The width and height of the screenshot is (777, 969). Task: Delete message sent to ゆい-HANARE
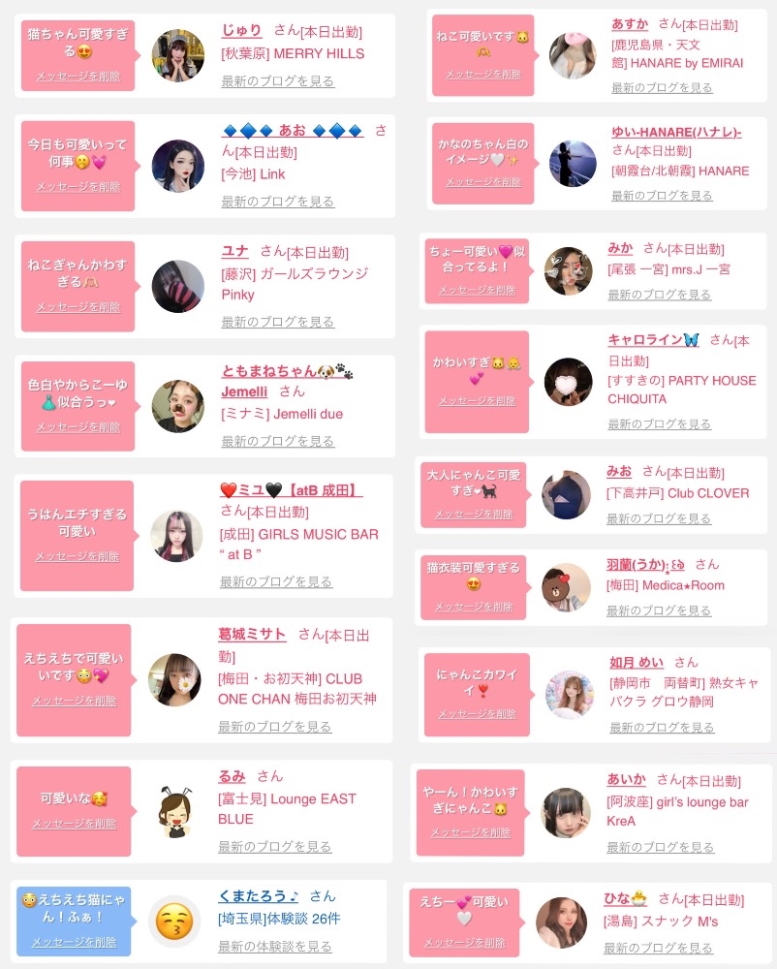click(x=483, y=182)
